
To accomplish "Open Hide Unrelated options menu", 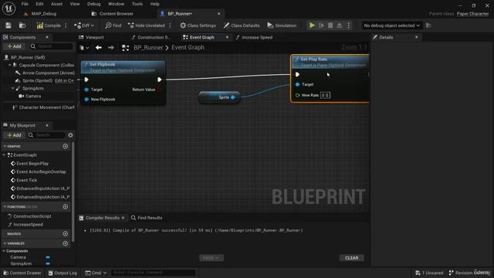I will [x=170, y=25].
